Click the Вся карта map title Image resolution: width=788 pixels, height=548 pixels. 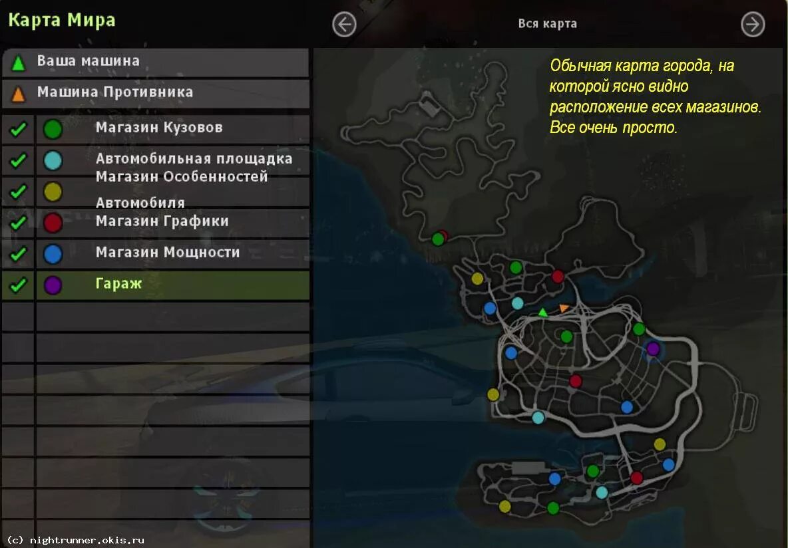[x=547, y=23]
